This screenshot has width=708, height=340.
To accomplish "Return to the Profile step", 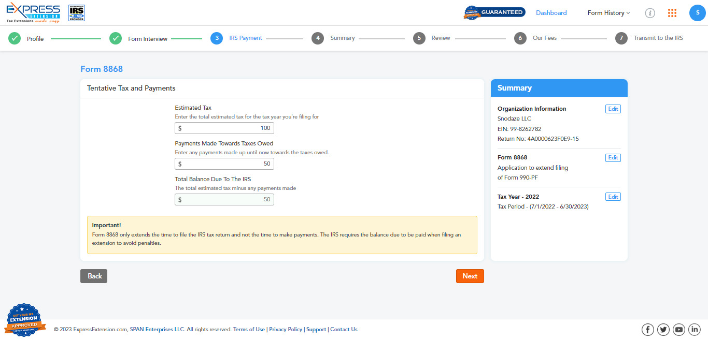I will point(35,38).
